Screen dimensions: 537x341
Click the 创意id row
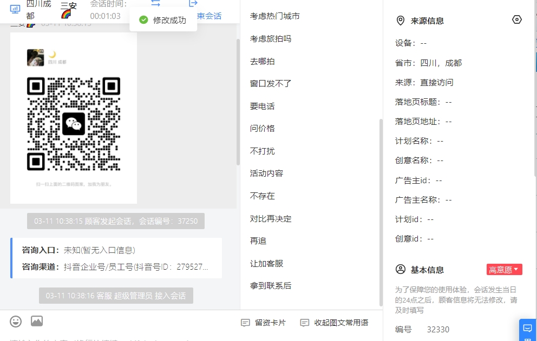[x=415, y=239]
